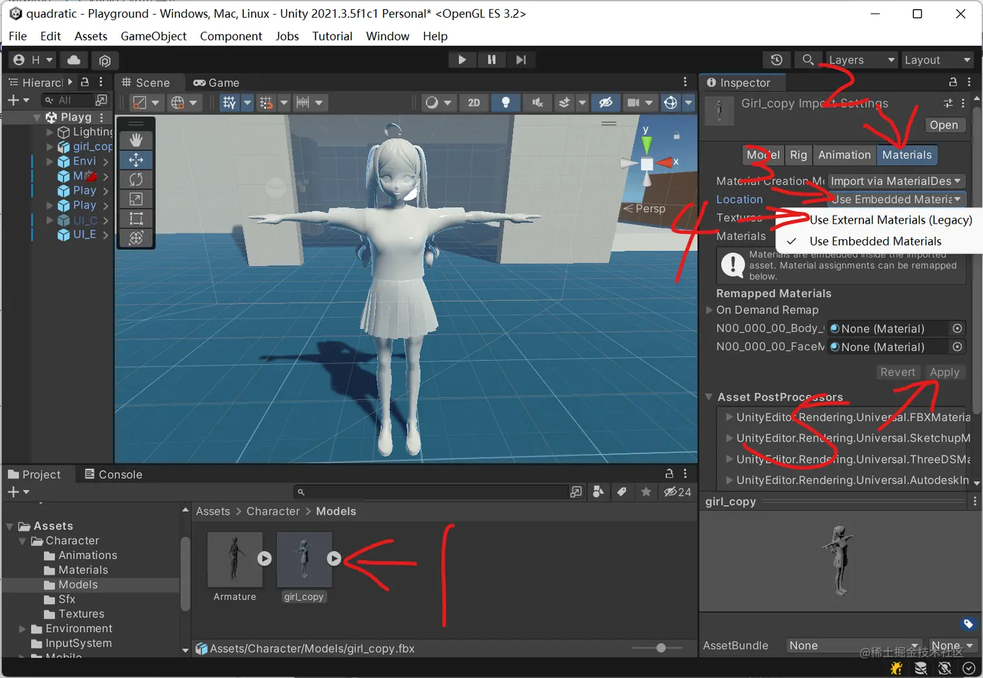
Task: Open the Layers dropdown
Action: point(859,59)
